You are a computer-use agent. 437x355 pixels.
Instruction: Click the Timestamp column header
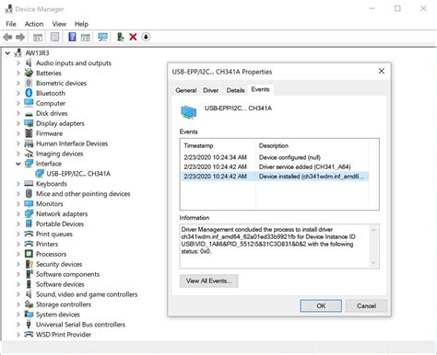click(x=218, y=145)
